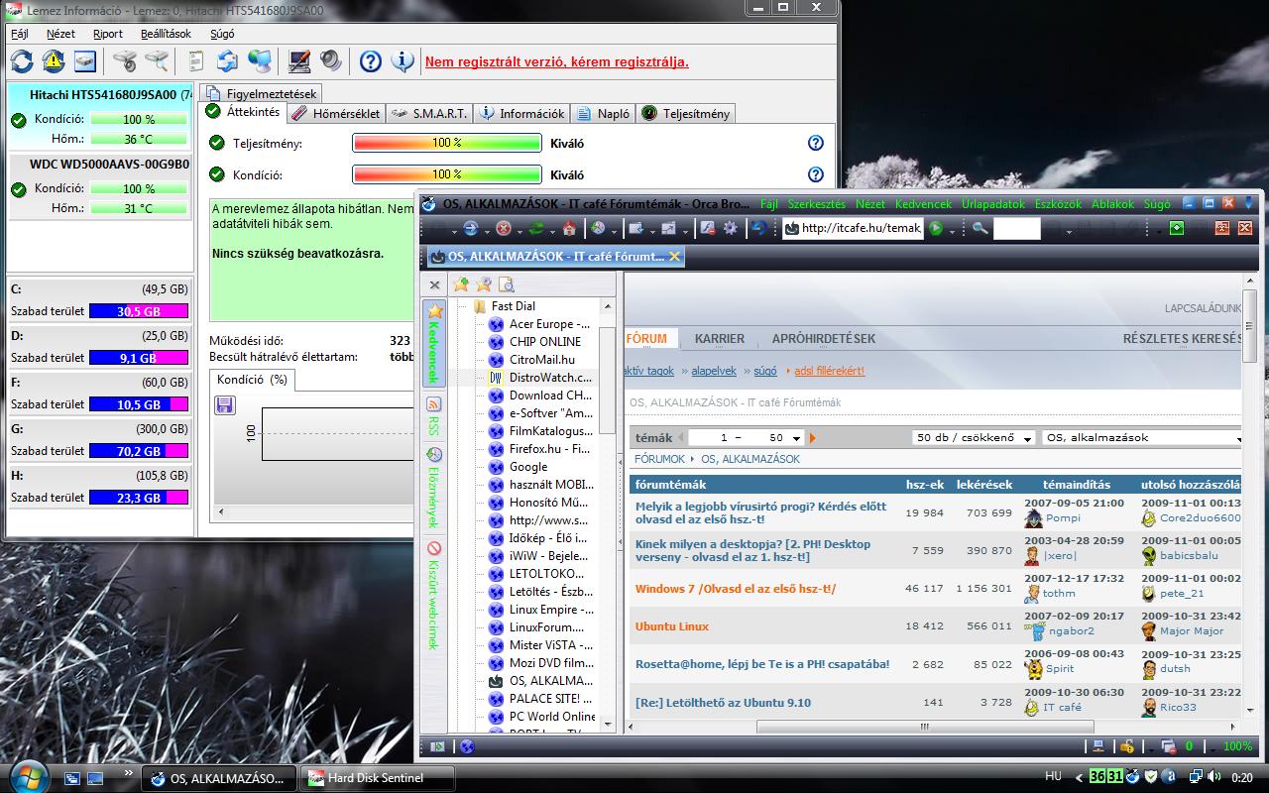
Task: Click the APRÓHIRDETÉSEK navigation link
Action: tap(824, 338)
